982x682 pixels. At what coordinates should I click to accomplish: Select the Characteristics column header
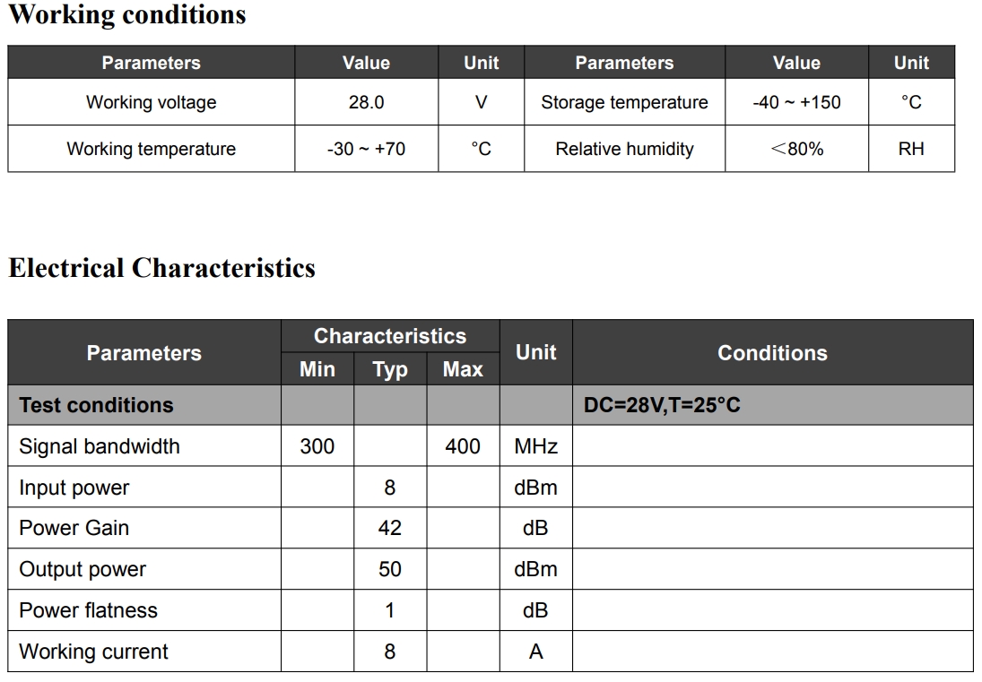click(x=390, y=336)
